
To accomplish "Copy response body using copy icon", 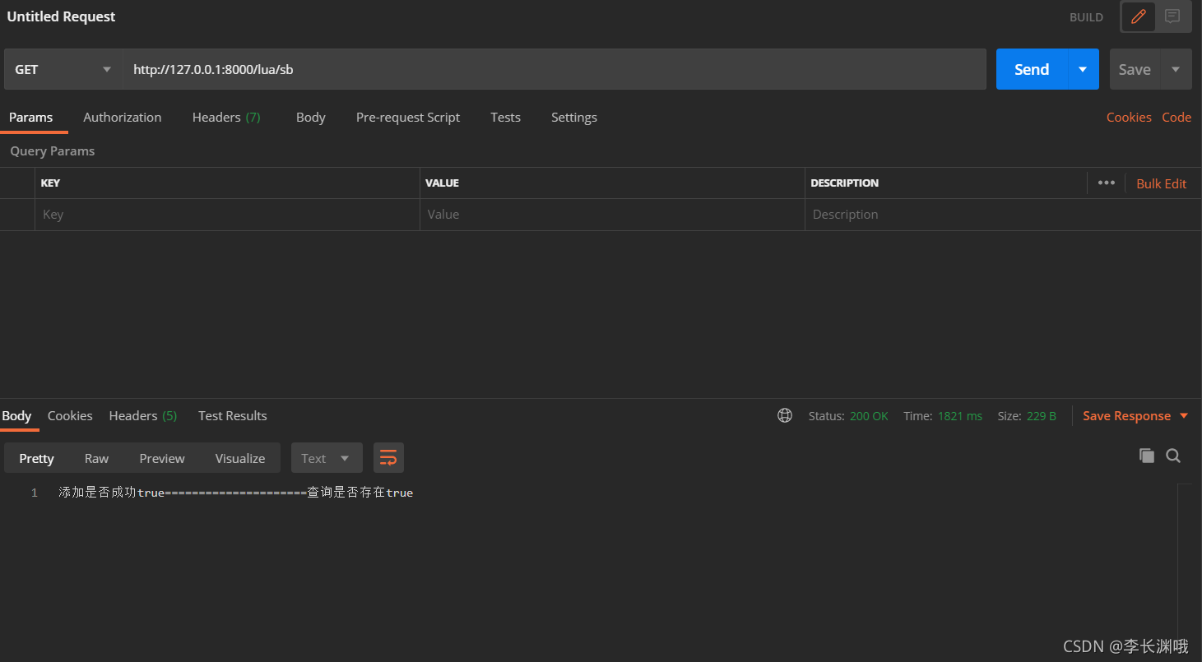I will 1146,456.
